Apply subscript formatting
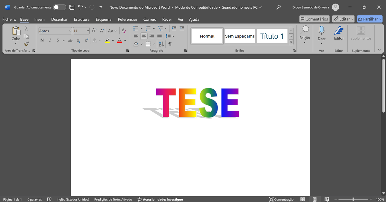 tap(78, 40)
